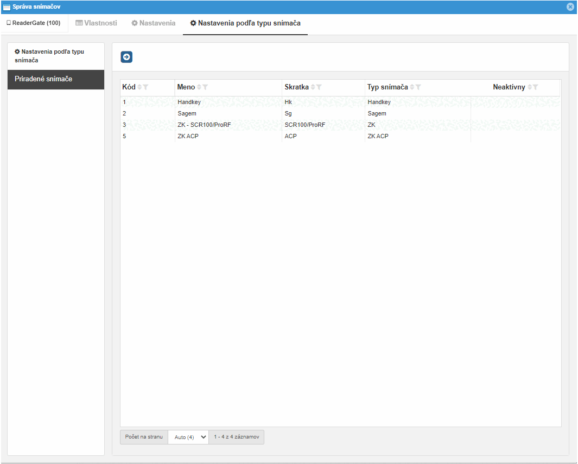
Task: Click the Meno column header label
Action: tap(186, 87)
